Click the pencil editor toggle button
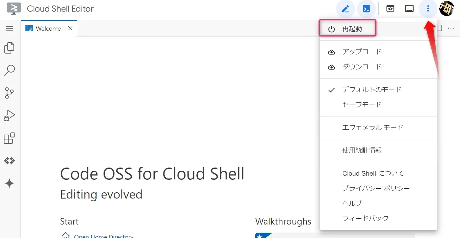 [345, 9]
